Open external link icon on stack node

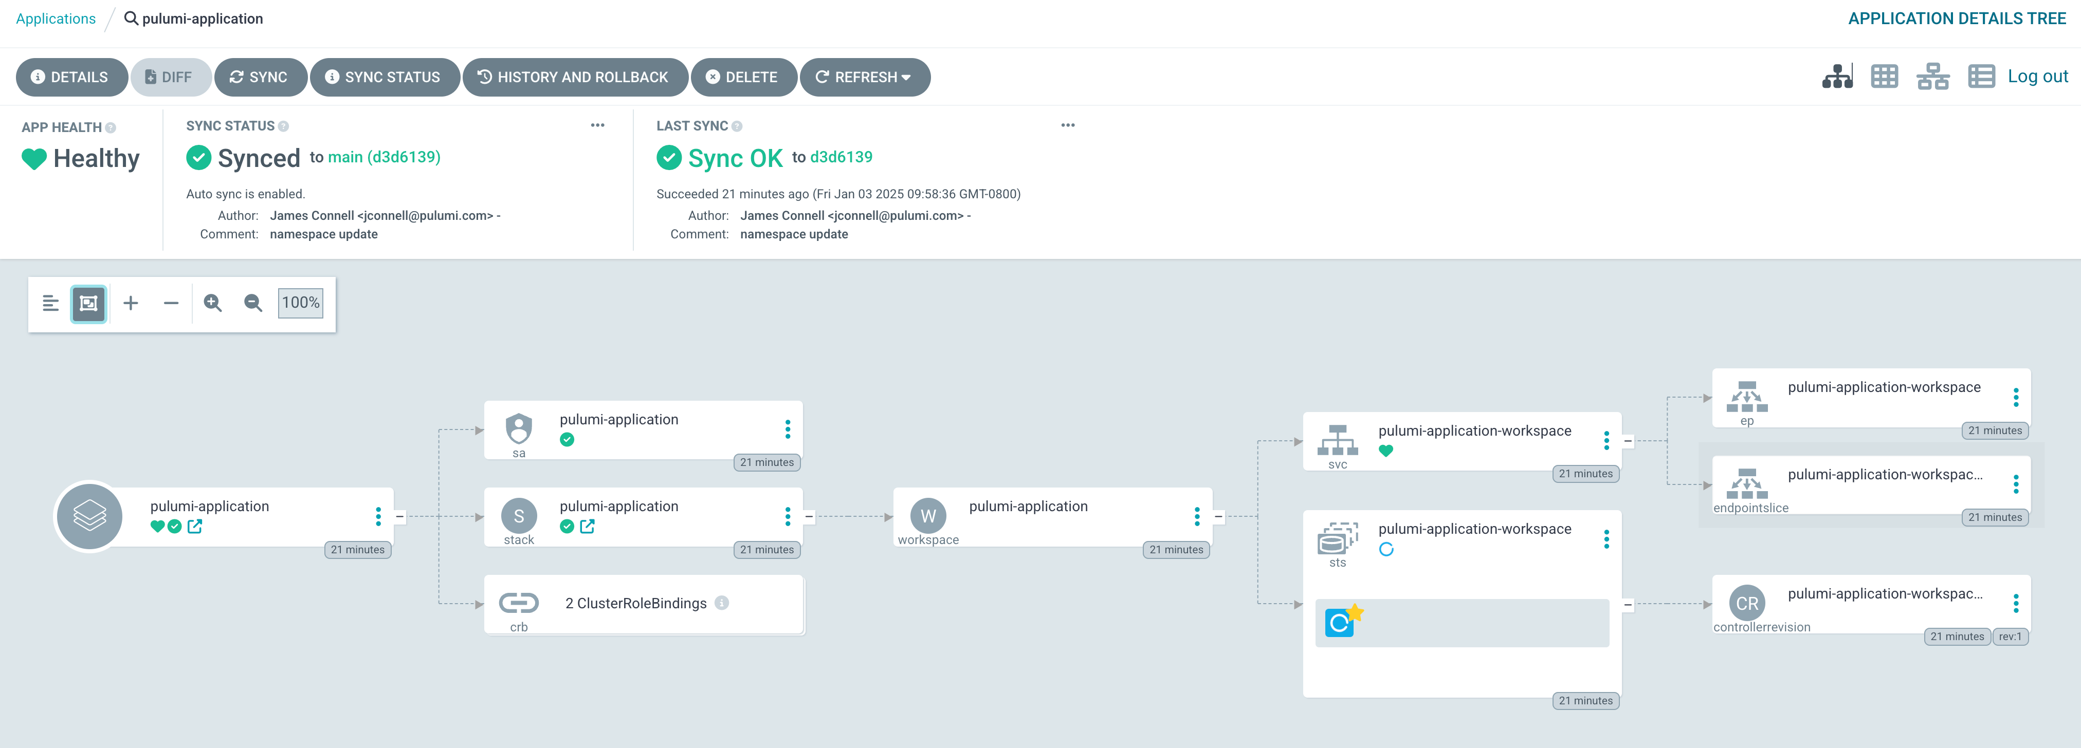[587, 526]
